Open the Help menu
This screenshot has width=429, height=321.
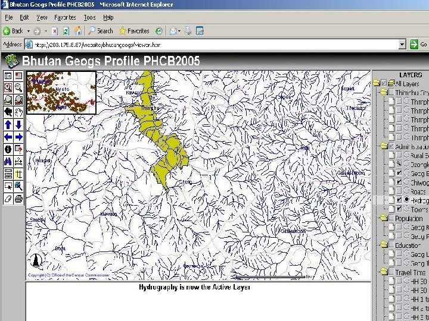[x=108, y=17]
